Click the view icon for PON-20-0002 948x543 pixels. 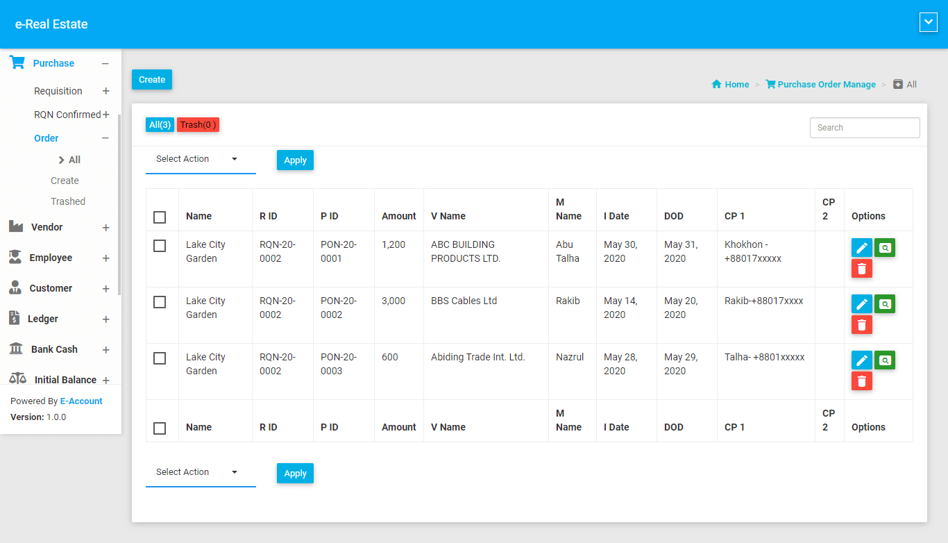[884, 303]
